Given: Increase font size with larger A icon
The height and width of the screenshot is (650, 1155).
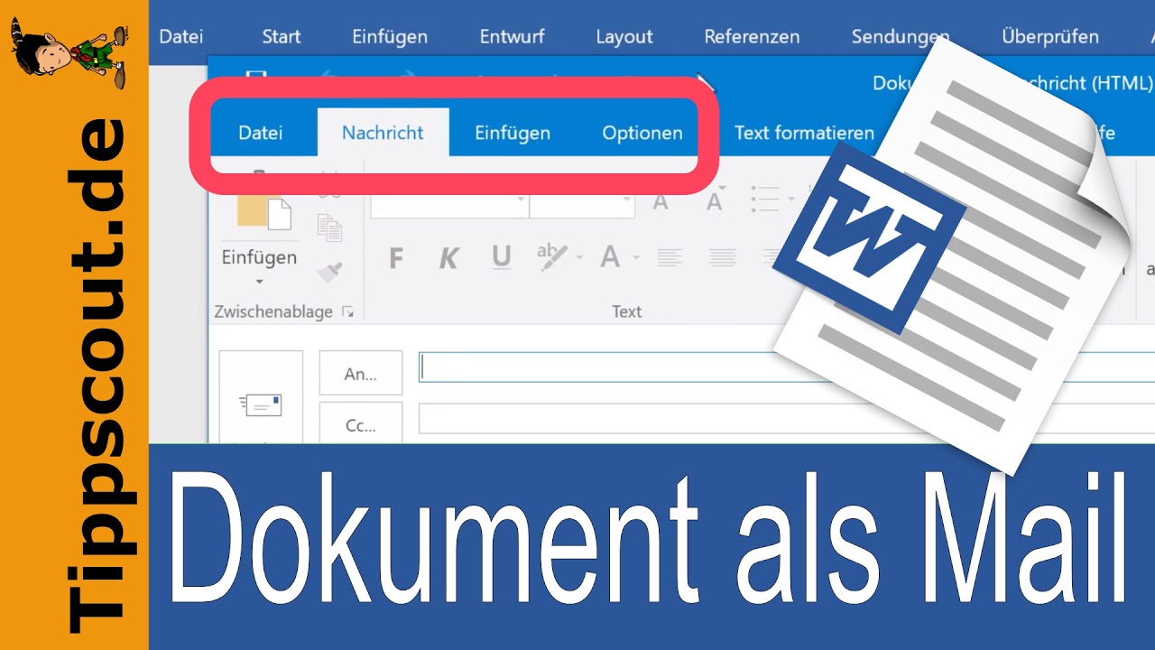Looking at the screenshot, I should [x=661, y=202].
